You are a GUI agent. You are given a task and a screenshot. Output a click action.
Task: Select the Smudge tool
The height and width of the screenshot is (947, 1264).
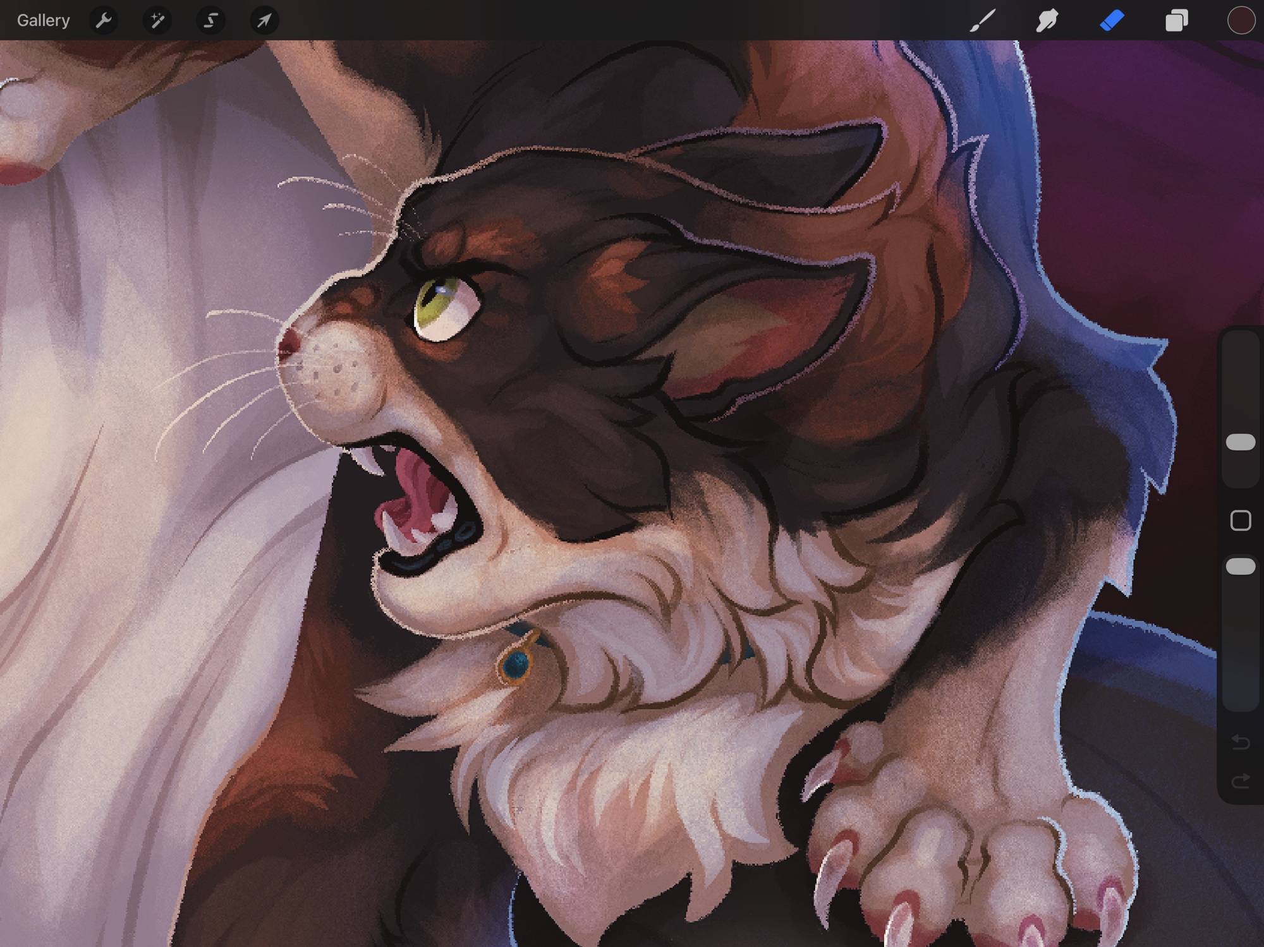[x=1047, y=20]
